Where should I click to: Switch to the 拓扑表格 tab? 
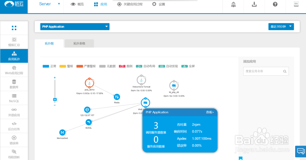[x=79, y=44]
